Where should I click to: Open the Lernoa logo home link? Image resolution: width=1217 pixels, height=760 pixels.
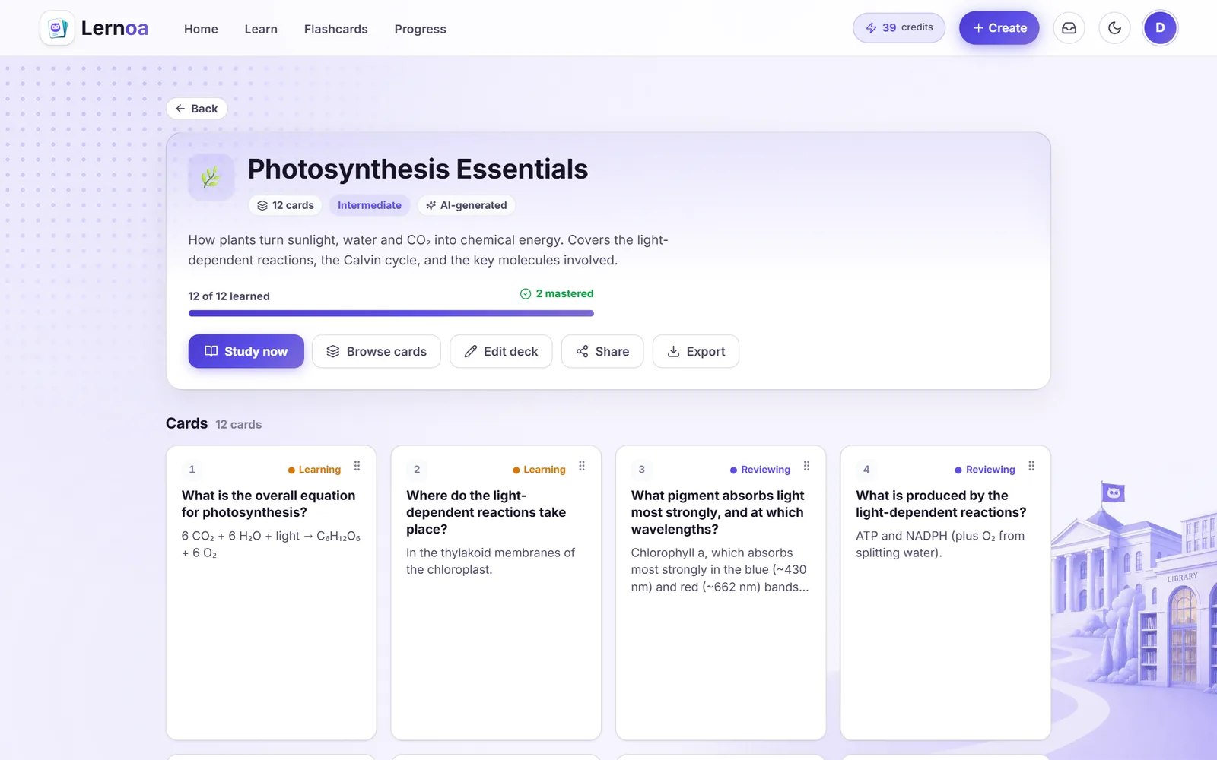point(94,28)
